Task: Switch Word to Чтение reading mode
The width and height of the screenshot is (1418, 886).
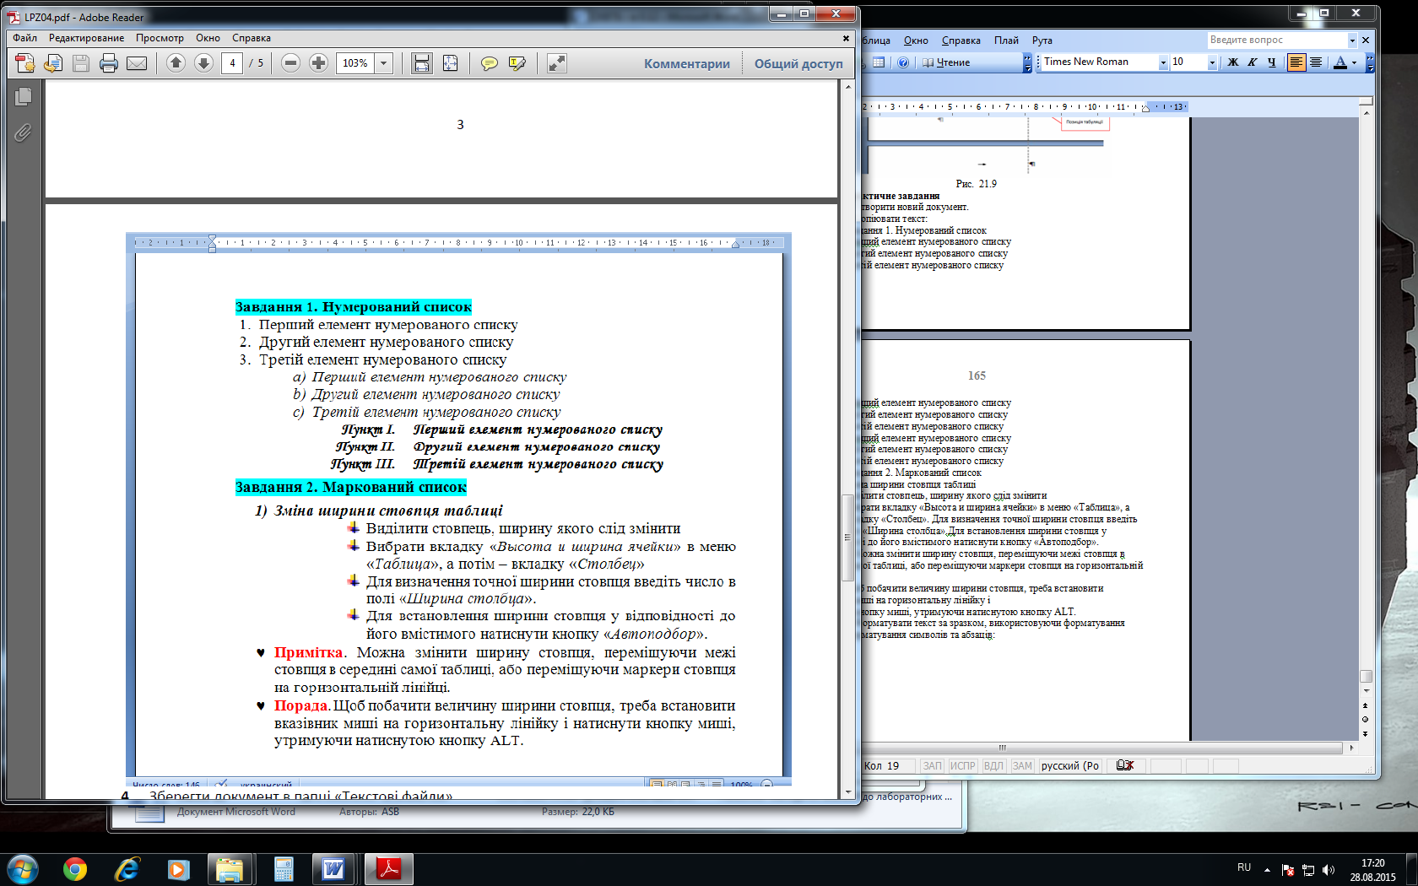Action: coord(945,62)
